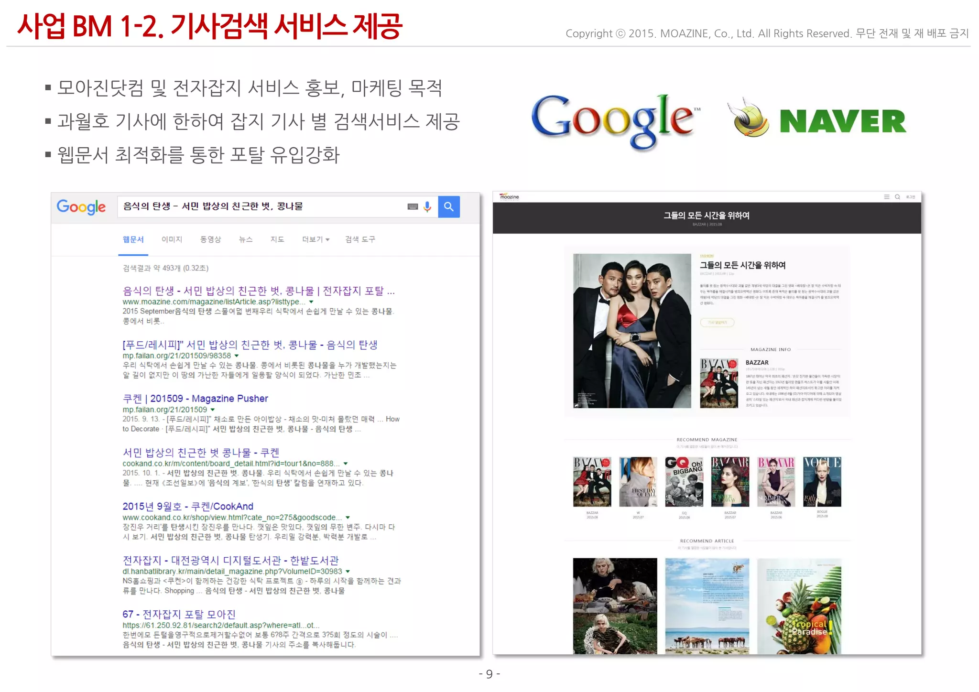Open W 2015.07 recommended magazine cover
This screenshot has height=692, width=979.
coord(638,482)
